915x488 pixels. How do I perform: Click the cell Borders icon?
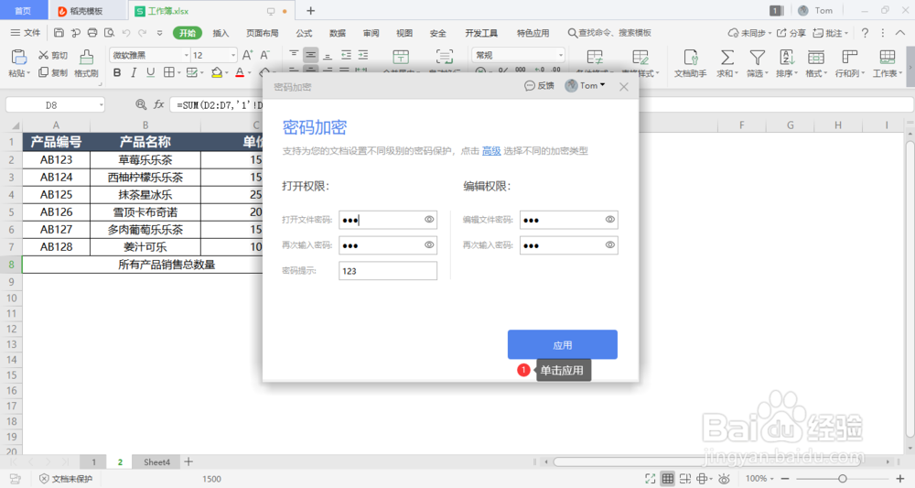click(169, 72)
